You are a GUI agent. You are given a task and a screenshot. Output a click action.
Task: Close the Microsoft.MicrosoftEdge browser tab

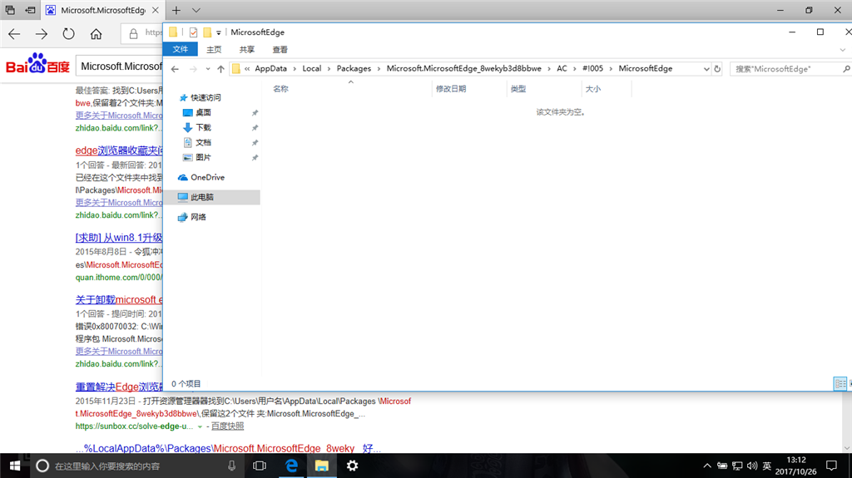(156, 10)
